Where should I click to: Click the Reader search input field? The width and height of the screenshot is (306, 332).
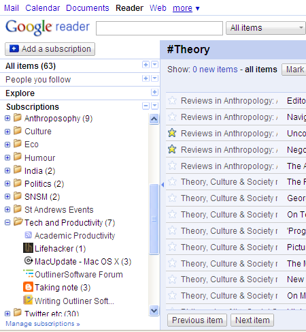[x=159, y=28]
